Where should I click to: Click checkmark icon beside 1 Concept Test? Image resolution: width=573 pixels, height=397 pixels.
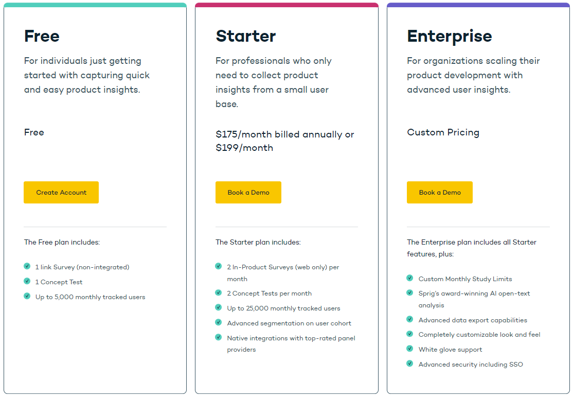(x=27, y=281)
